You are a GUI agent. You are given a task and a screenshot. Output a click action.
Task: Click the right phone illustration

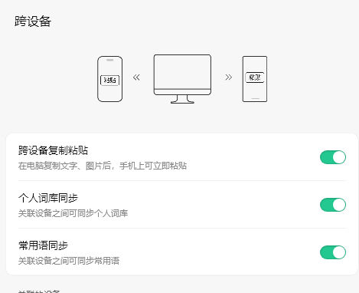tap(255, 79)
